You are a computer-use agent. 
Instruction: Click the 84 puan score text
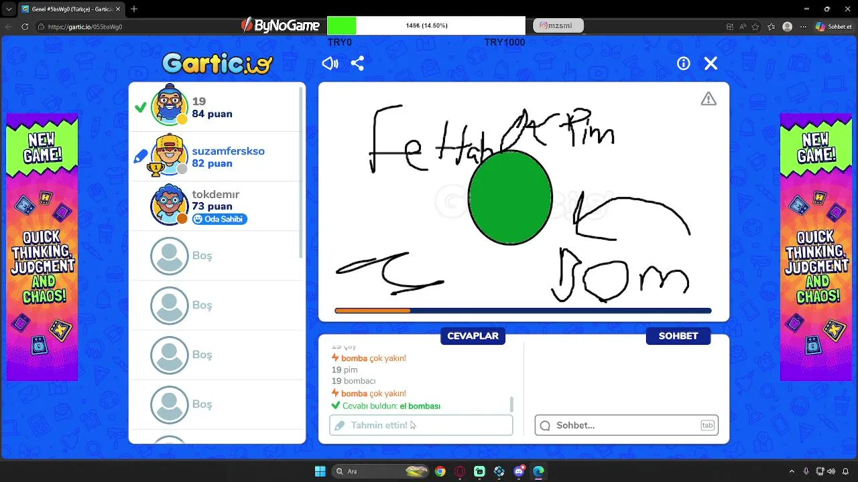pyautogui.click(x=212, y=114)
